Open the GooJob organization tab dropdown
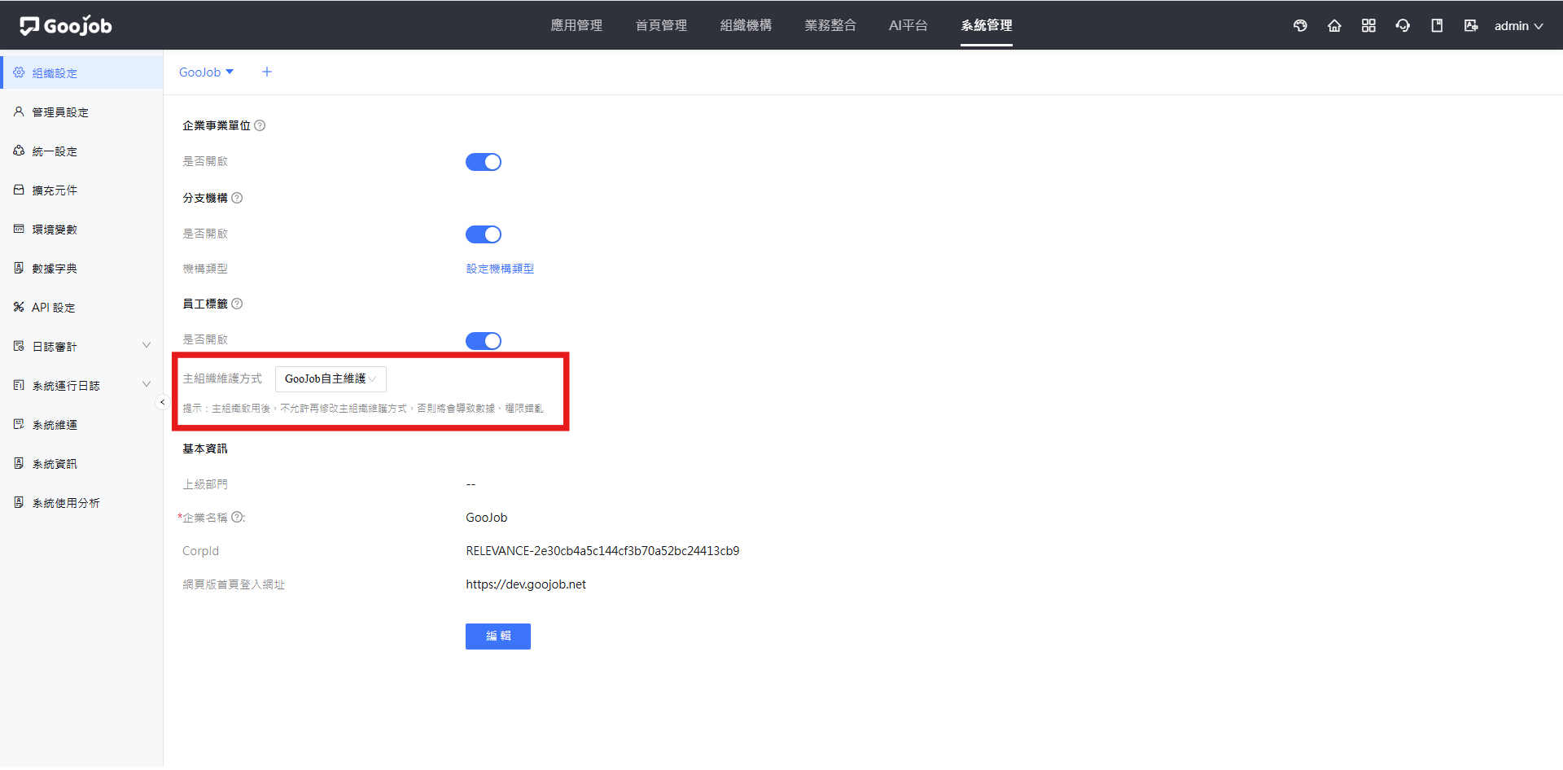The height and width of the screenshot is (770, 1563). pos(207,72)
